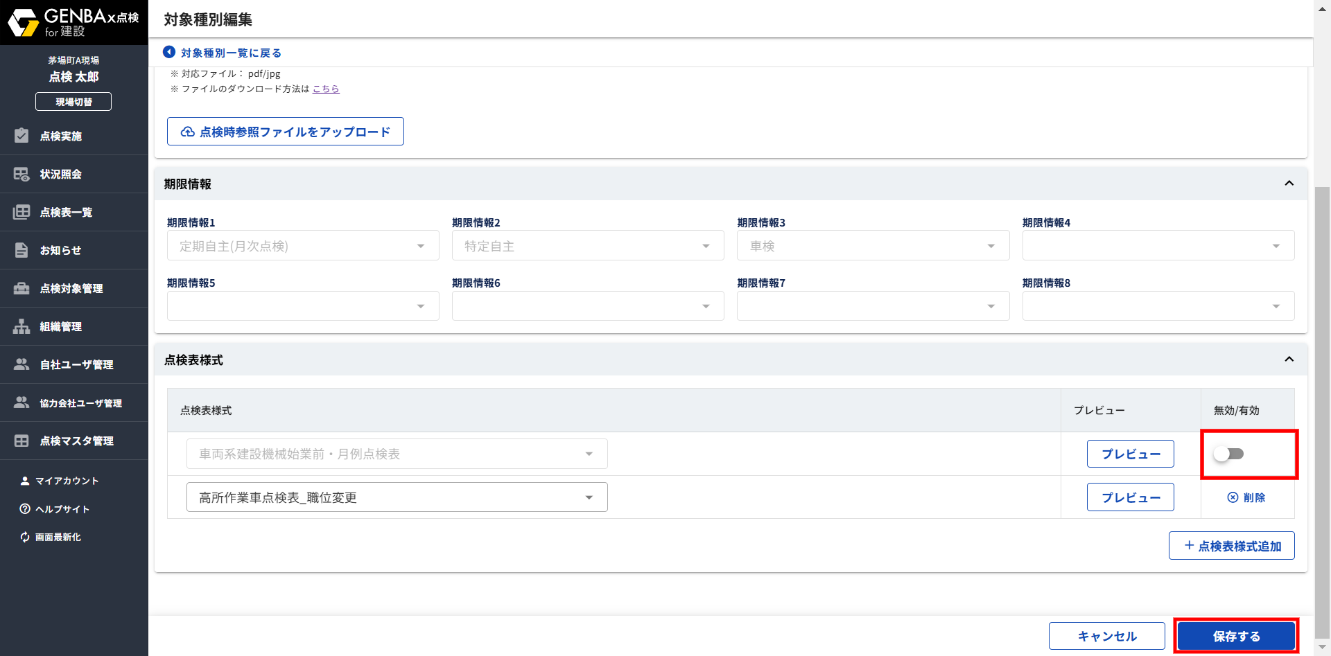Collapse the 点検表様式 section
Screen dimensions: 1331x656
pos(1289,360)
